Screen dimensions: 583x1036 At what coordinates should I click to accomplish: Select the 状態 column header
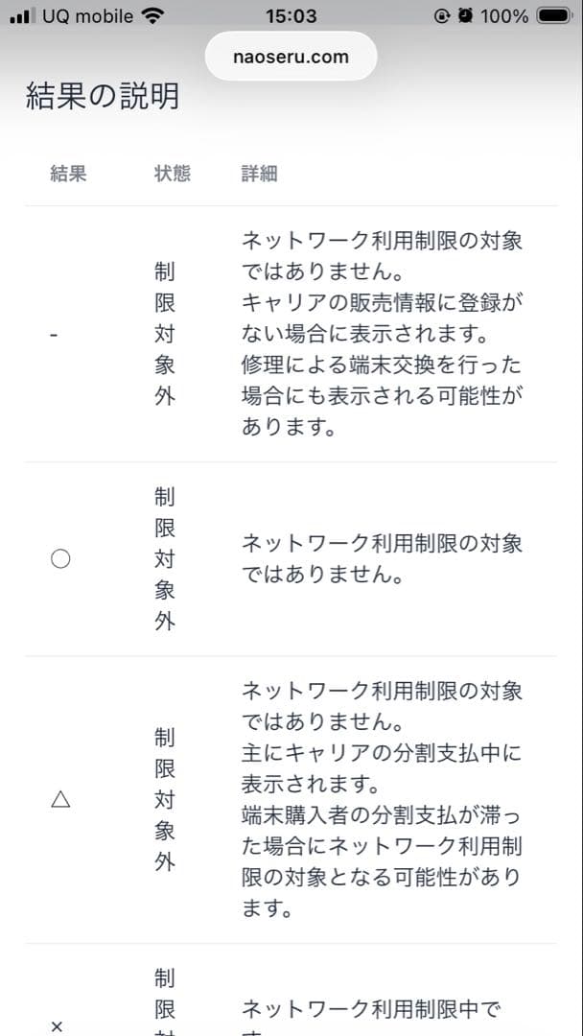[174, 173]
